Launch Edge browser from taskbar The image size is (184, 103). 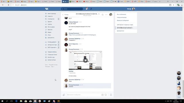coord(16,101)
